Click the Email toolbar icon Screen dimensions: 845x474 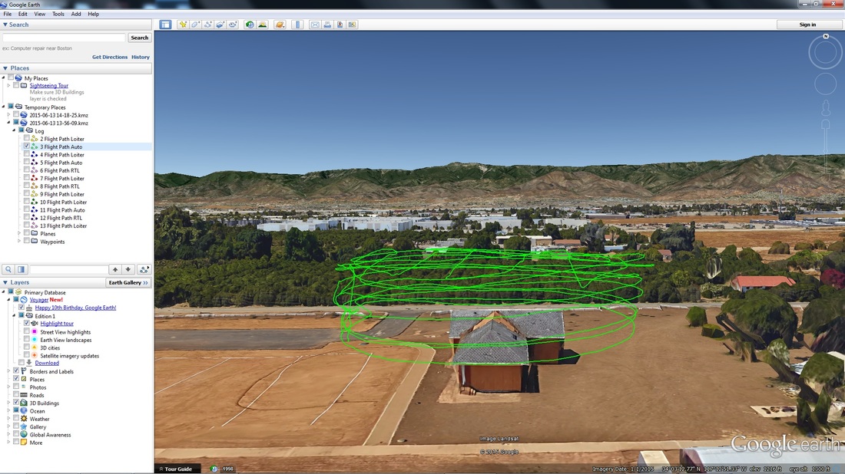pyautogui.click(x=315, y=25)
